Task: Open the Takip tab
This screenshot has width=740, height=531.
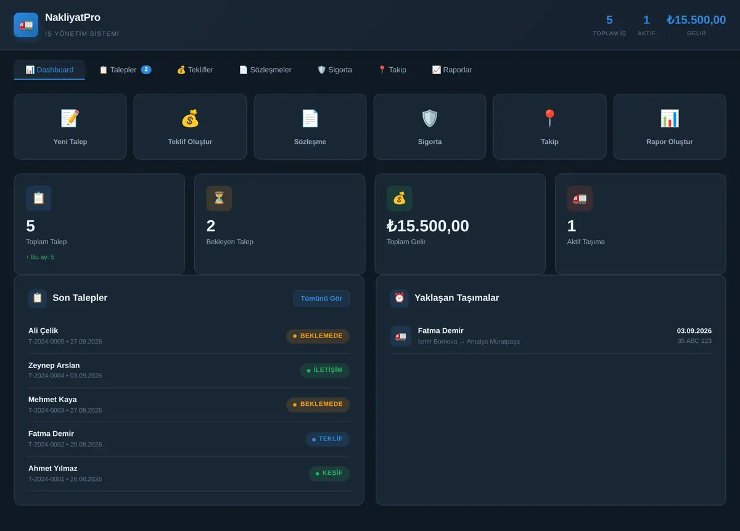Action: pos(392,70)
